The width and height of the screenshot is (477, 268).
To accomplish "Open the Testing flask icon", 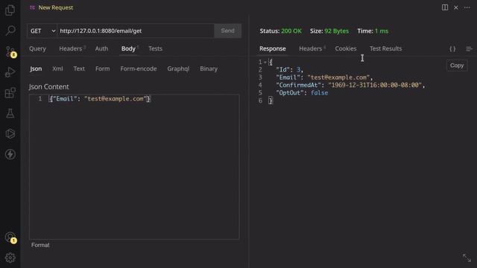I will point(10,113).
